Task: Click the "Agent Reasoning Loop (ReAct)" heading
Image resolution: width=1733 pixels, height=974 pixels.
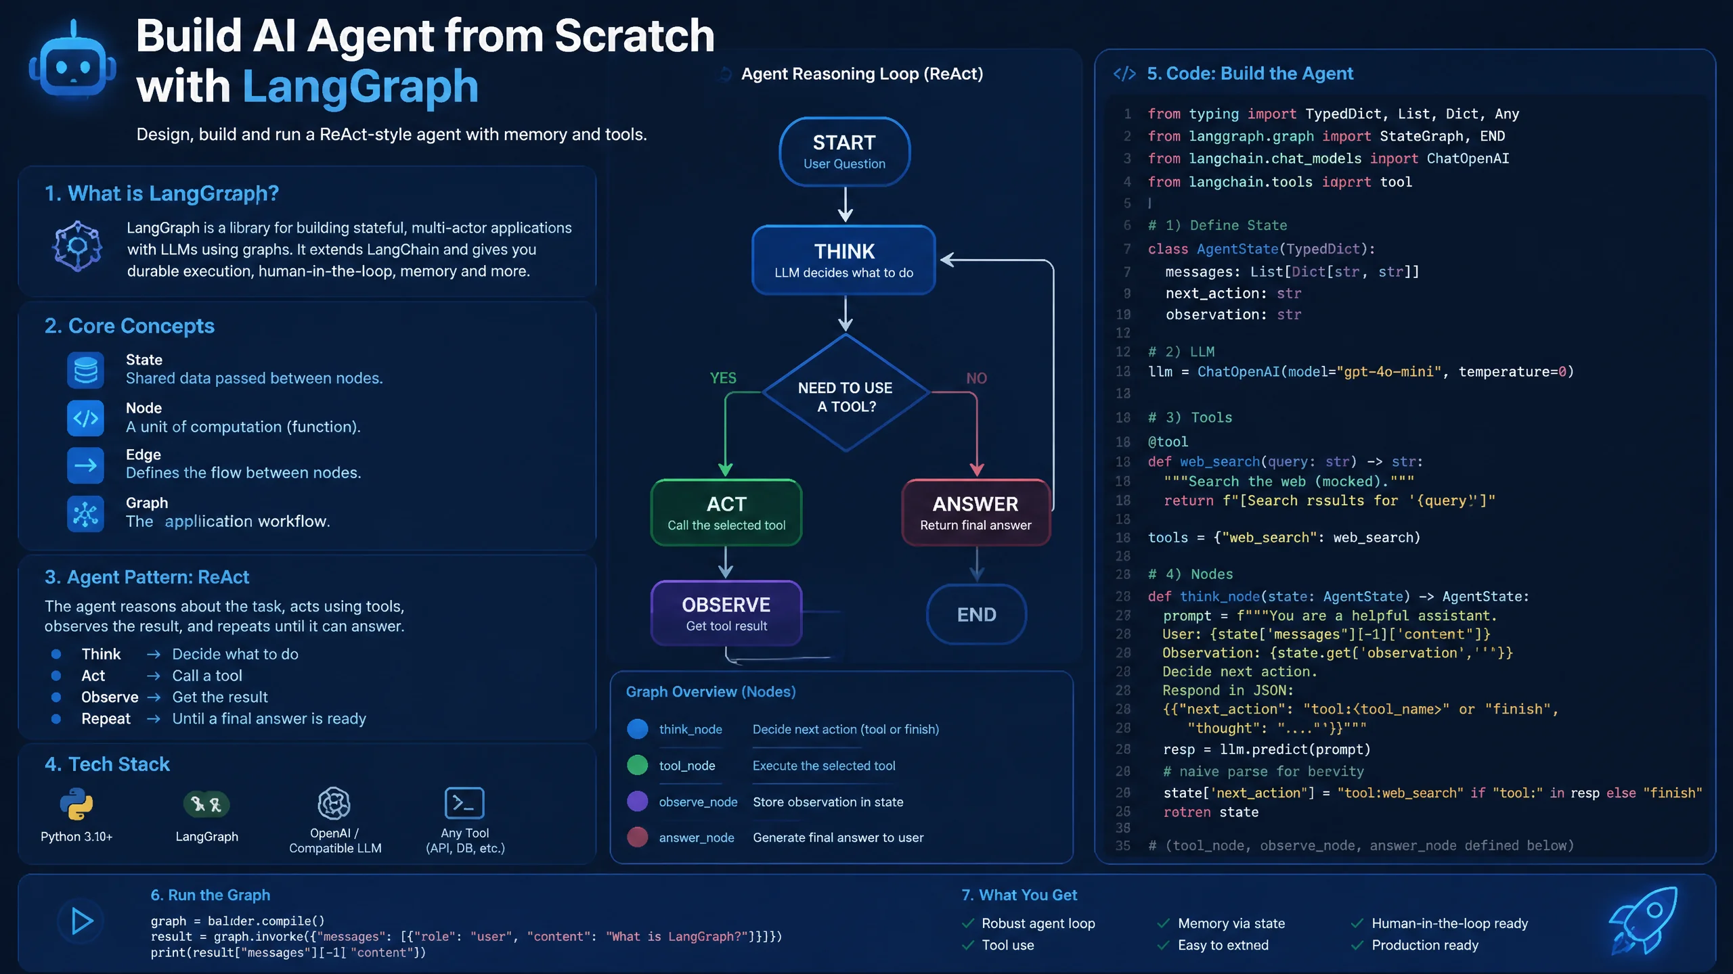Action: (x=862, y=74)
